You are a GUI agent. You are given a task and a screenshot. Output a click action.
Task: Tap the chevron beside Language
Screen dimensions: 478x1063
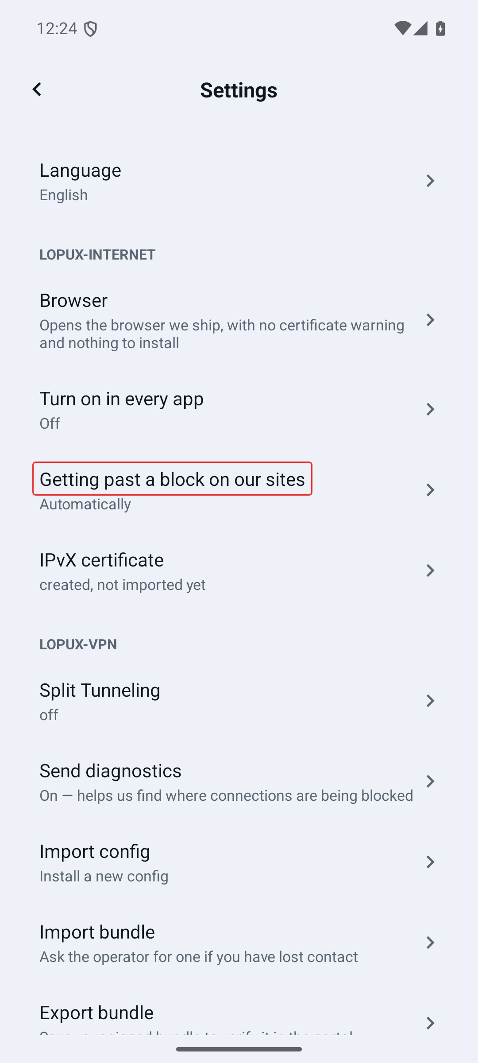(x=430, y=181)
